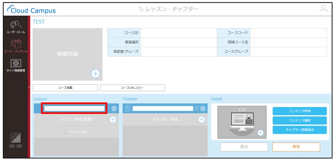Screen dimensions: 335x161
Task: Click the チャプター詳細設定 button
Action: point(299,130)
